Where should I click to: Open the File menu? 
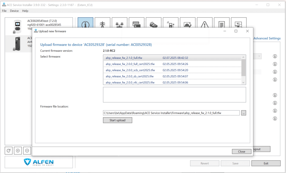pos(4,11)
